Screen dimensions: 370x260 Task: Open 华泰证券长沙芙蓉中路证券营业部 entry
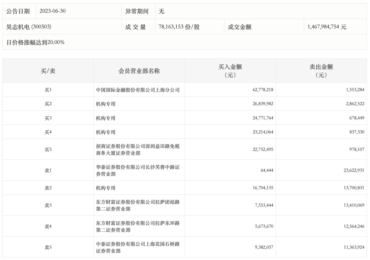138,170
